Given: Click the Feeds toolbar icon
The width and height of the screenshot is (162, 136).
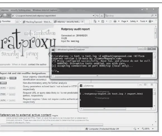Looking at the screenshot, I should click(103, 21).
